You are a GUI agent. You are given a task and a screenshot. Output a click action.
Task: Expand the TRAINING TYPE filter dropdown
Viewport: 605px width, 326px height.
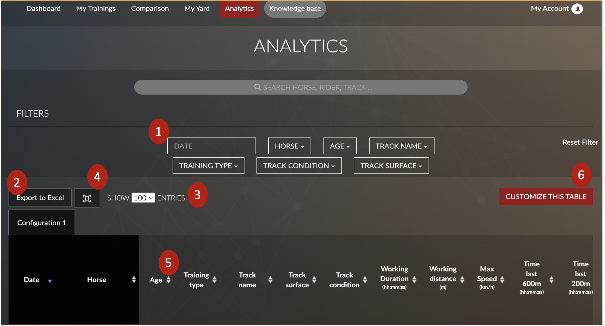pyautogui.click(x=208, y=166)
